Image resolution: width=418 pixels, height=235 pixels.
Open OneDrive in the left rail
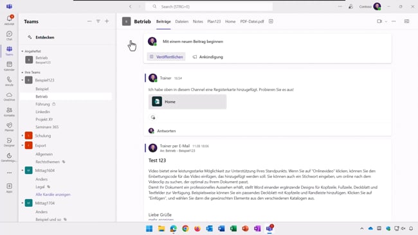(10, 96)
